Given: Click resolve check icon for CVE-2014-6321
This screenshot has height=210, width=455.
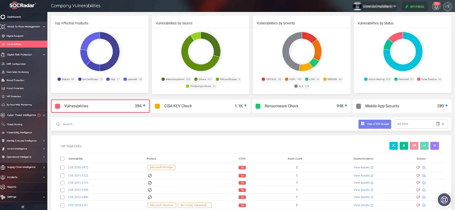Looking at the screenshot, I should tap(424, 205).
